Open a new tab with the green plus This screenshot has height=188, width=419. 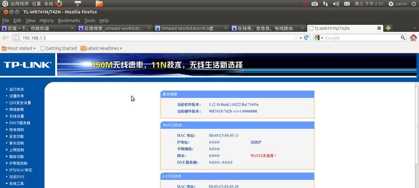pyautogui.click(x=388, y=28)
